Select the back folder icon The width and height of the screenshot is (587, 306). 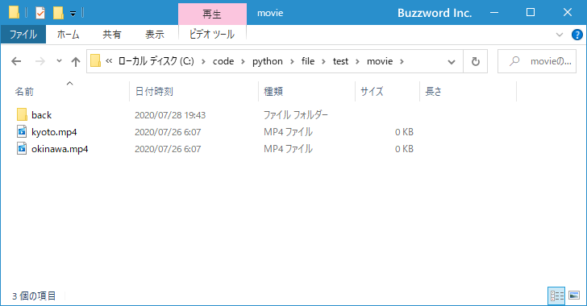pyautogui.click(x=22, y=114)
